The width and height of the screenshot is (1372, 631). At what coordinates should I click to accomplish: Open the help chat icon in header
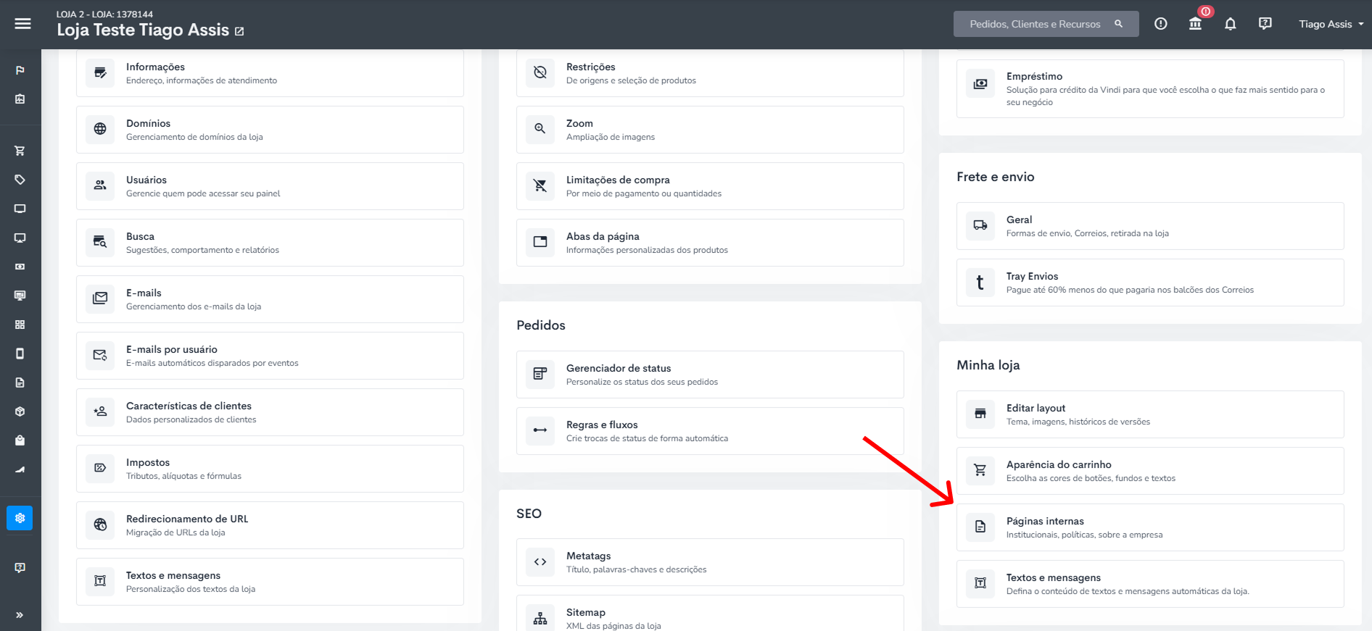[1265, 24]
